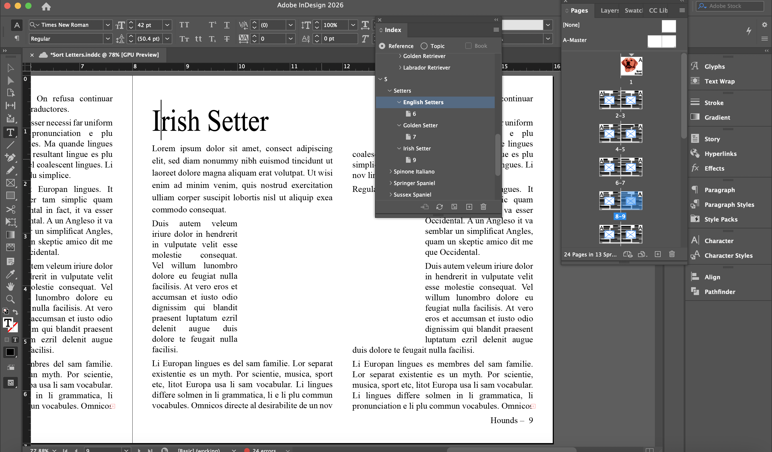Click Update Preview icon in Index panel

pos(439,207)
